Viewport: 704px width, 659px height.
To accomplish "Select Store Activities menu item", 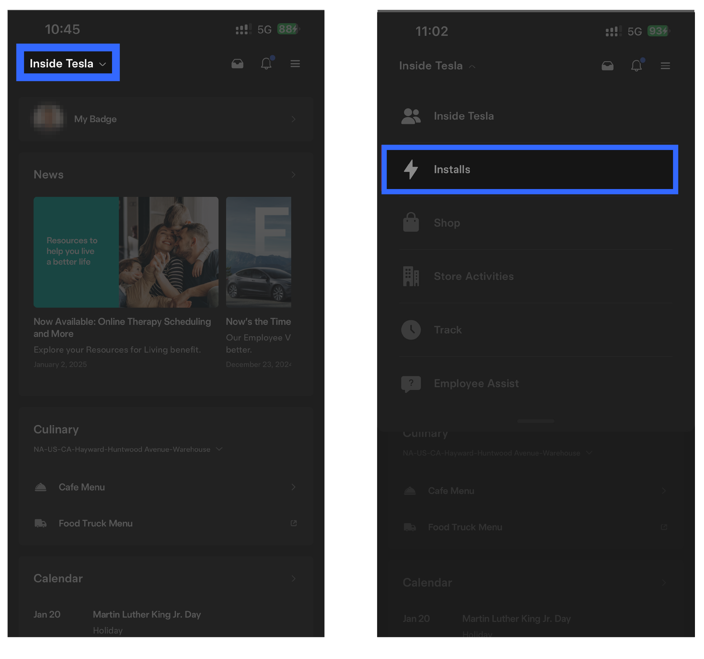I will click(535, 276).
